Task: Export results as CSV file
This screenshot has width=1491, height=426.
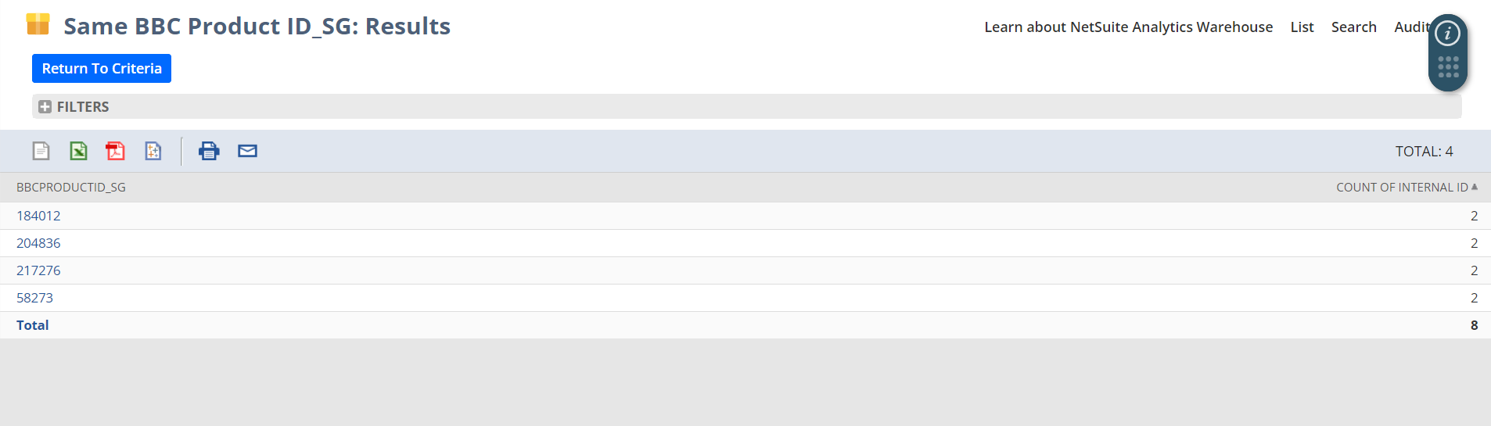Action: [41, 151]
